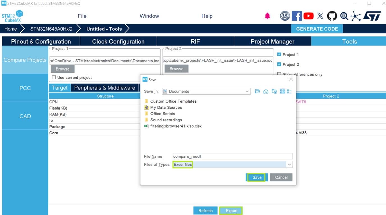386x215 pixels.
Task: Click the STM32CubeMX logo
Action: [12, 16]
